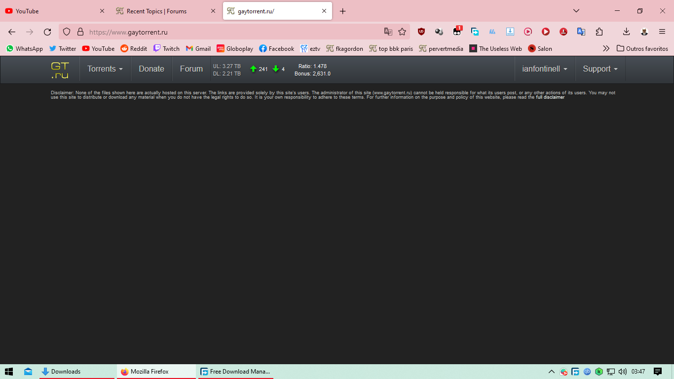Click the GT.ru site logo

click(60, 70)
